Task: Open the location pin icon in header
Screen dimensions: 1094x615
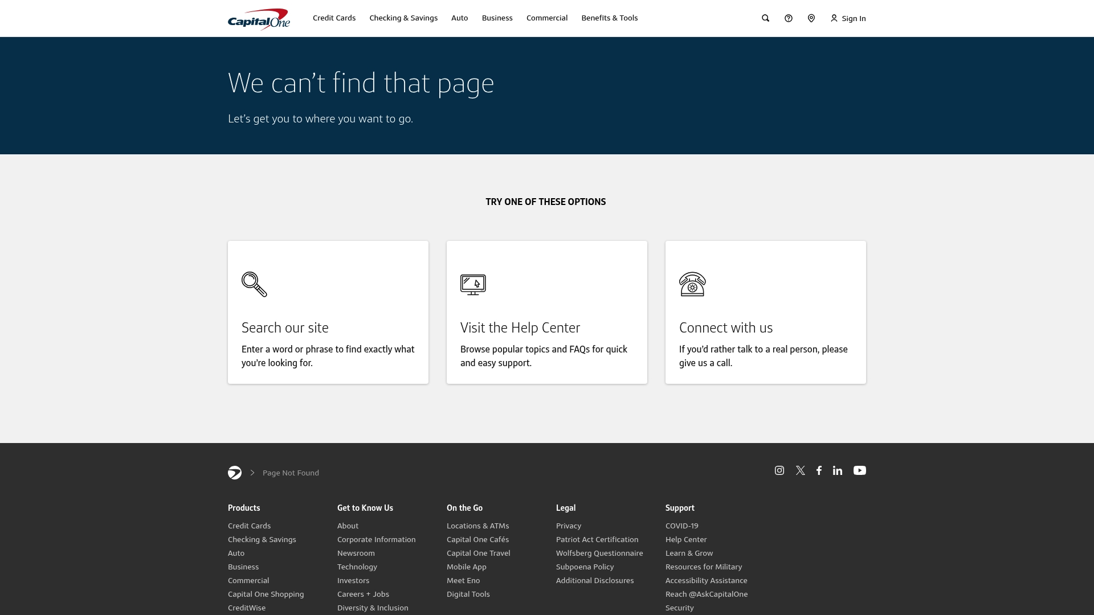Action: click(x=811, y=18)
